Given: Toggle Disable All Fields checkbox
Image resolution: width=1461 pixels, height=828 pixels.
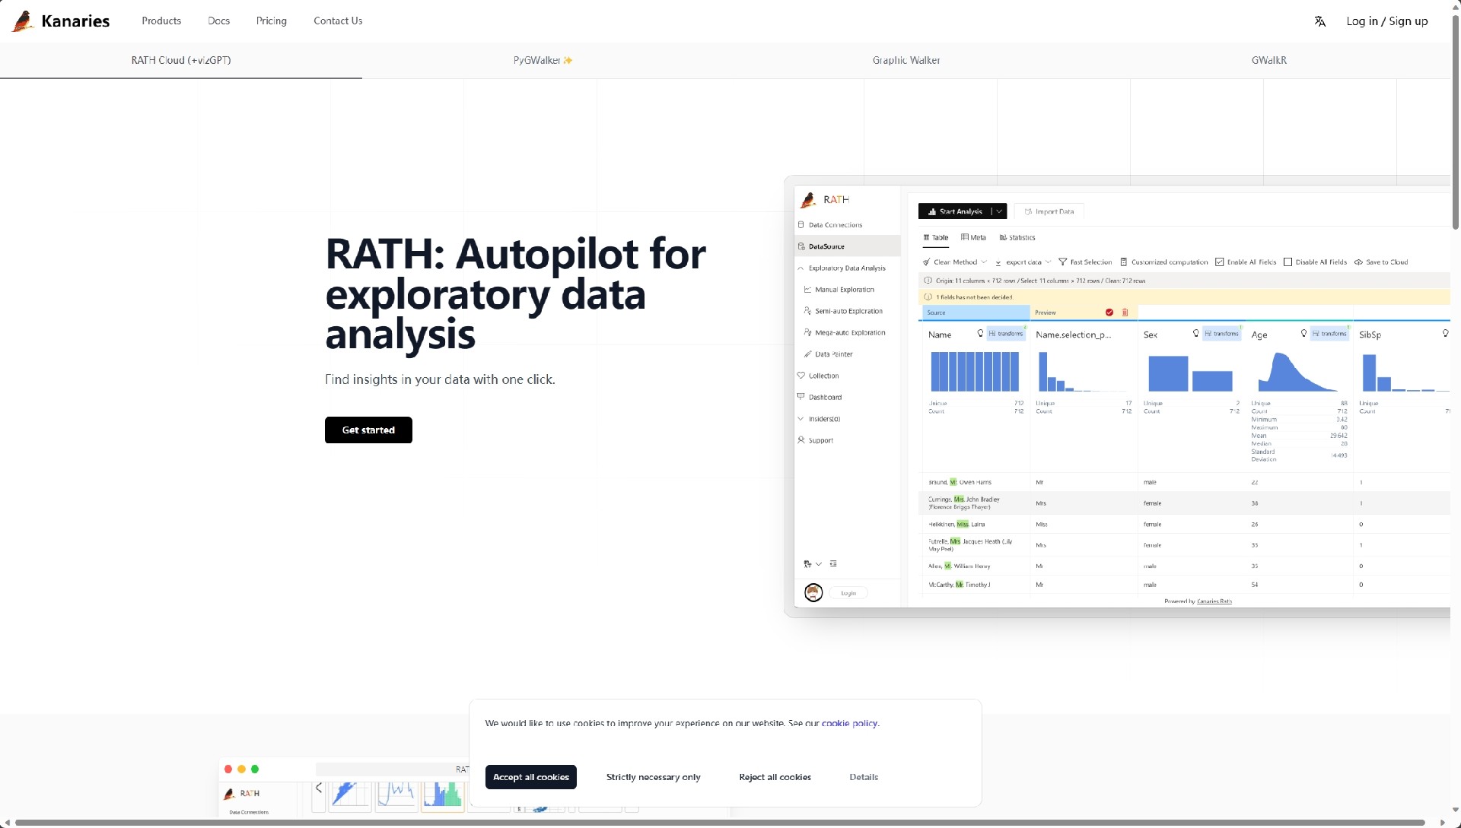Looking at the screenshot, I should [1288, 262].
